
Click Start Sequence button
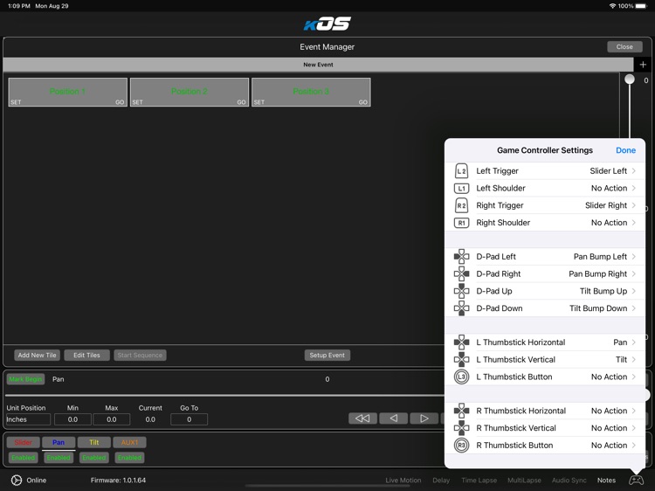[x=140, y=356]
